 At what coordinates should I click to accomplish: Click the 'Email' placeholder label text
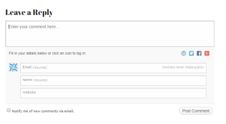pyautogui.click(x=27, y=67)
